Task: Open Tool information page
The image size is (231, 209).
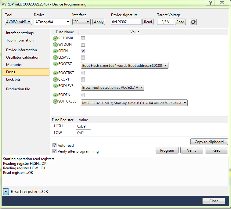Action: pos(20,40)
